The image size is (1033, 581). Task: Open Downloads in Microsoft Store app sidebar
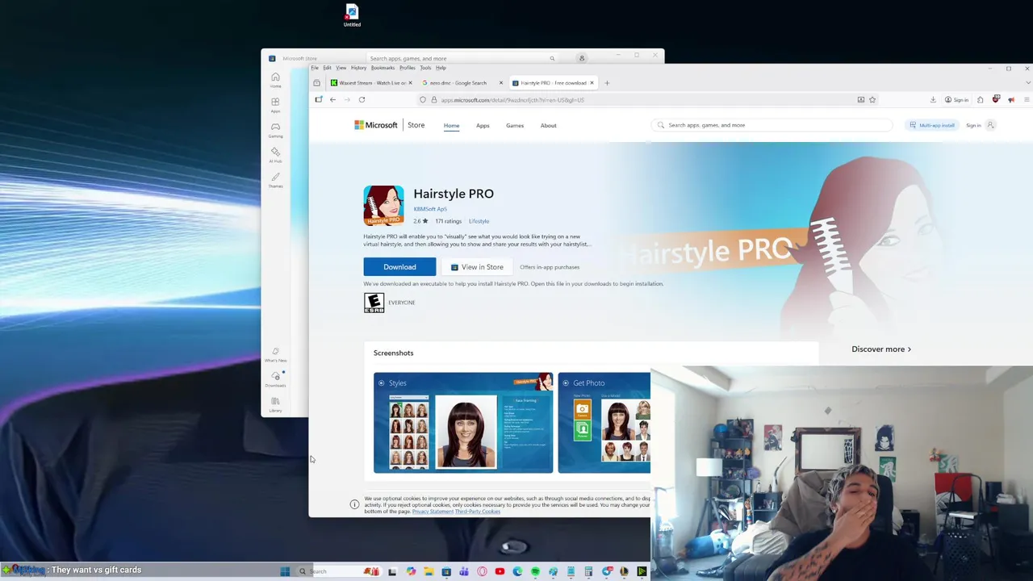point(275,379)
